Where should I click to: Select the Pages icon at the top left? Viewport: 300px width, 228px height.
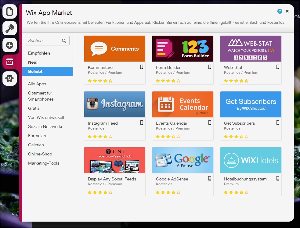[9, 11]
